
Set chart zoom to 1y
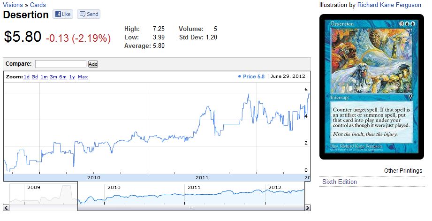[x=72, y=77]
